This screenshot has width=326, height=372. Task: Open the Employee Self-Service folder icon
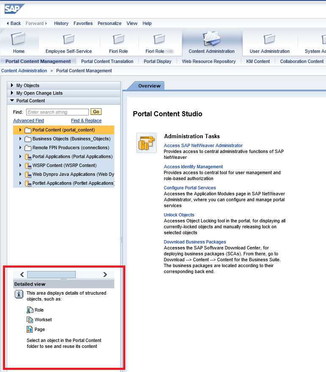point(69,39)
